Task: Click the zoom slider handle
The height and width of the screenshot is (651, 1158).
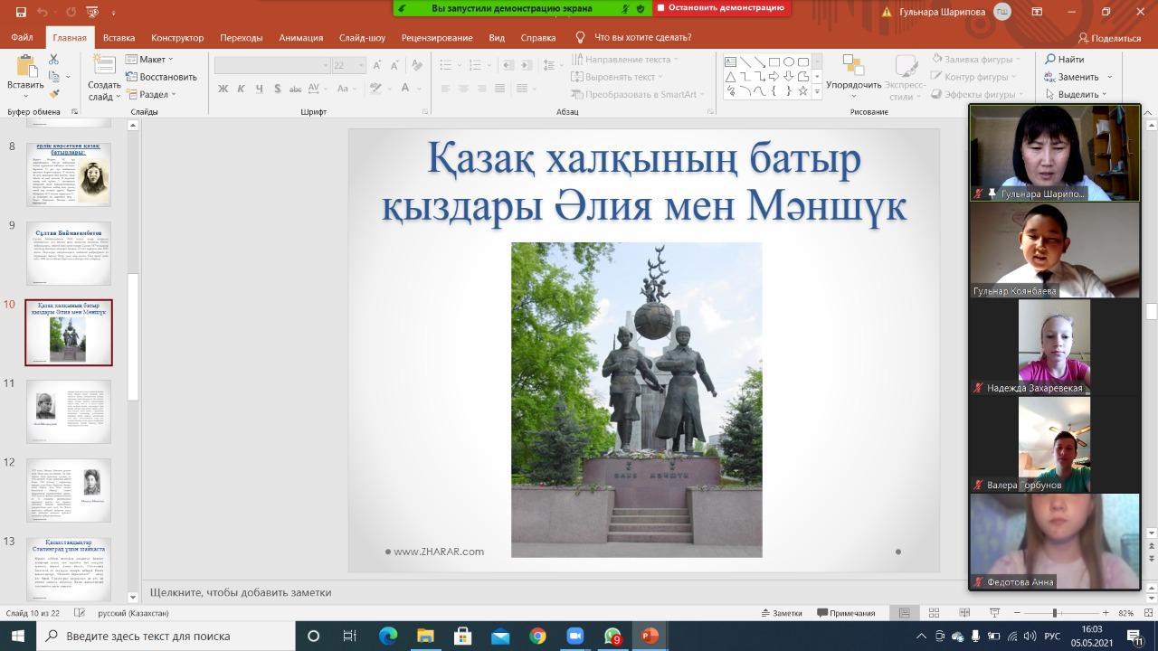Action: 1054,613
